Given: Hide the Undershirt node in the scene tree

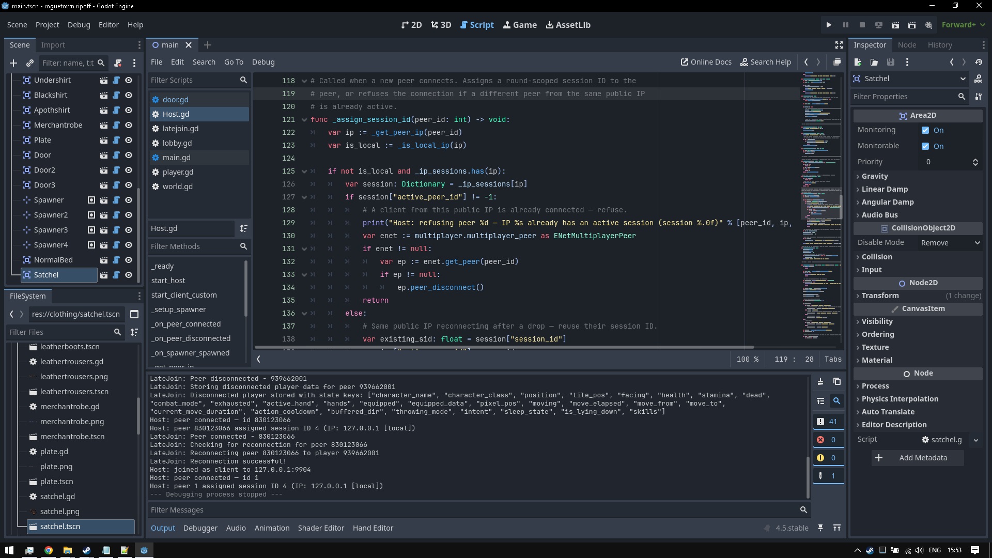Looking at the screenshot, I should click(x=129, y=81).
